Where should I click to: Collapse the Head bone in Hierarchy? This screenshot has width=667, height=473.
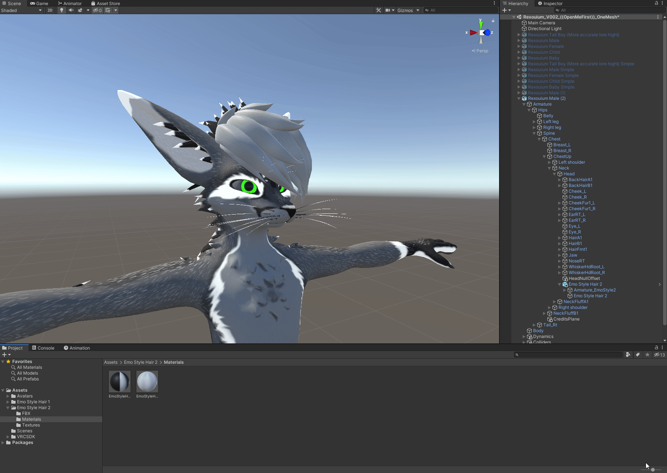pyautogui.click(x=554, y=174)
